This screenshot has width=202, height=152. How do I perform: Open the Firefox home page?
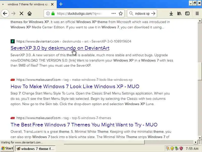(30, 13)
